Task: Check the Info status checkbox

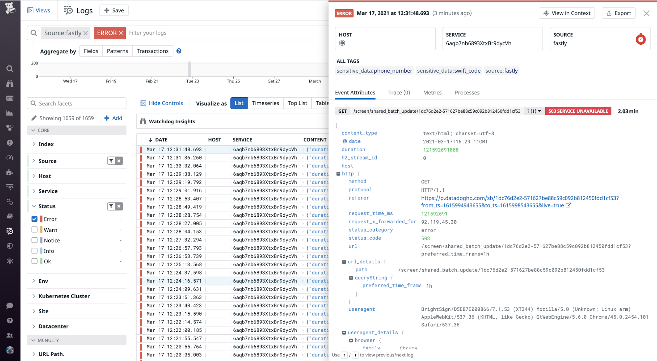Action: point(35,251)
